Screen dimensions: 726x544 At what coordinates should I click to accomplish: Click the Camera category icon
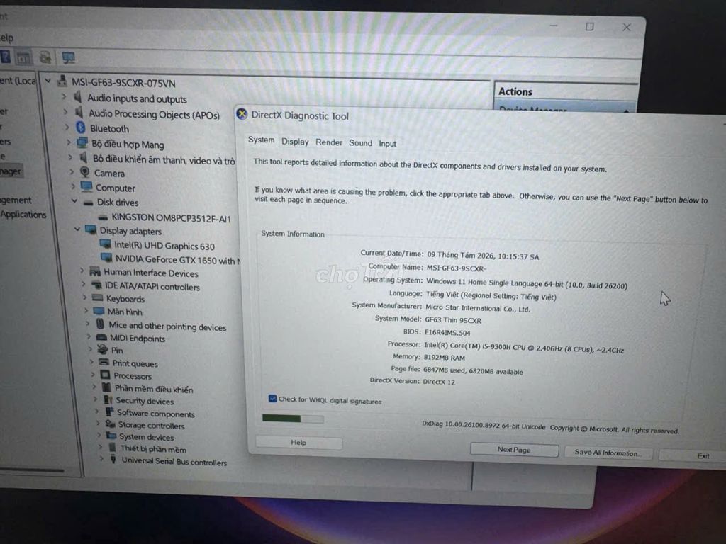[x=85, y=172]
